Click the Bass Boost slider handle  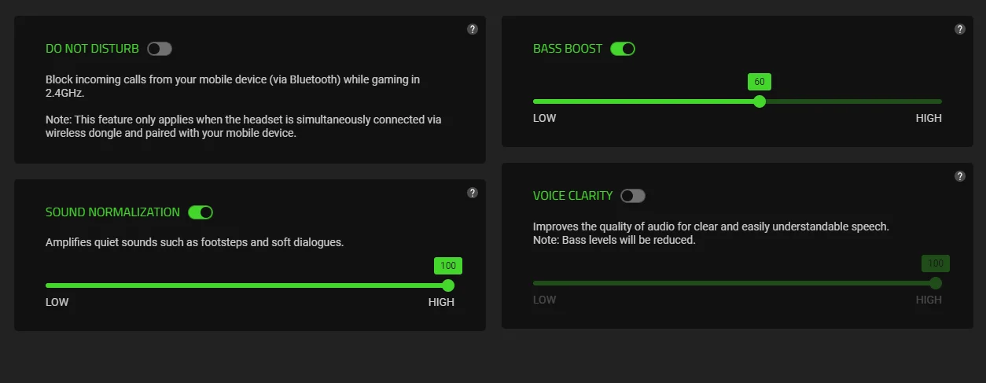[x=759, y=101]
